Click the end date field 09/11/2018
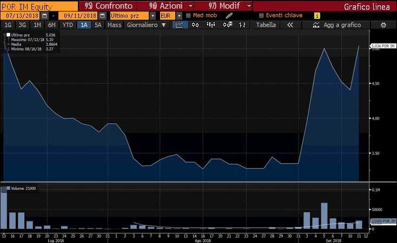397x243 pixels. (78, 16)
